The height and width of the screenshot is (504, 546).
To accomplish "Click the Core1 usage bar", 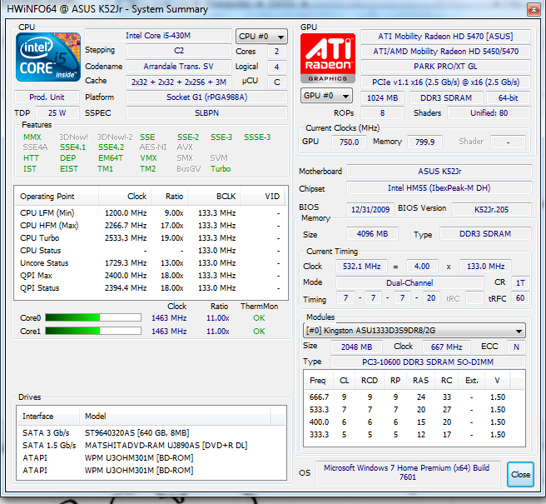I will pos(93,331).
